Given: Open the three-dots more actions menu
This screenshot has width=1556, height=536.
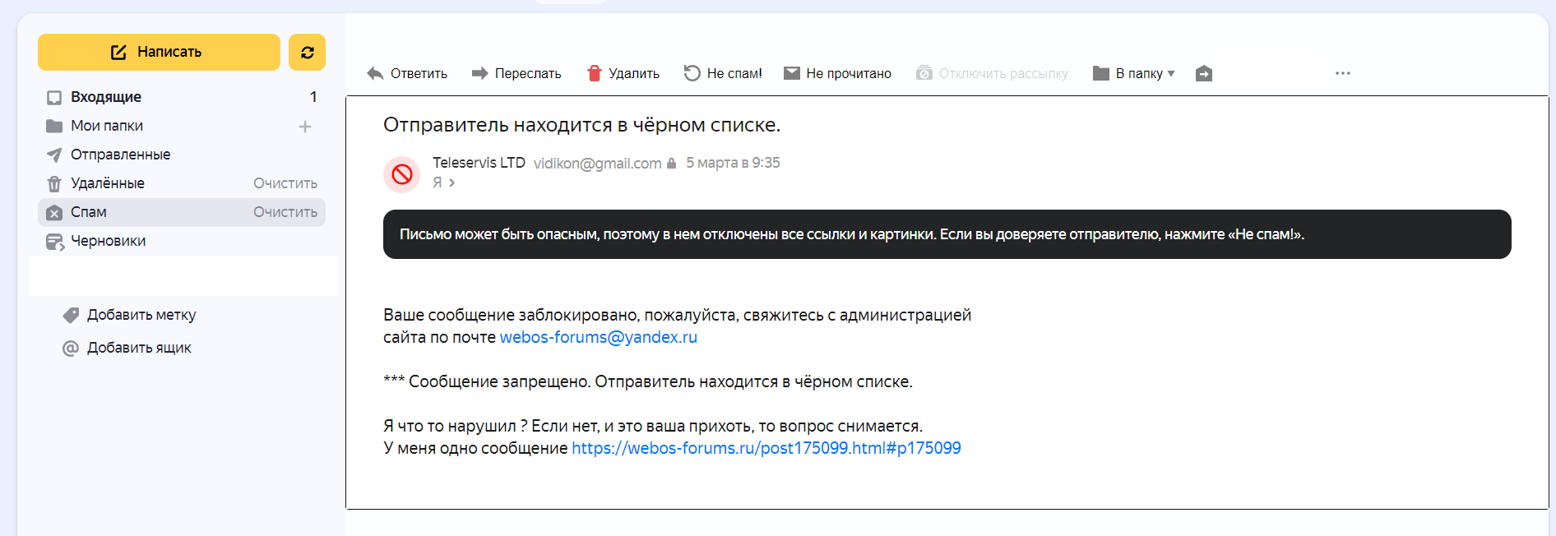Looking at the screenshot, I should [1342, 73].
